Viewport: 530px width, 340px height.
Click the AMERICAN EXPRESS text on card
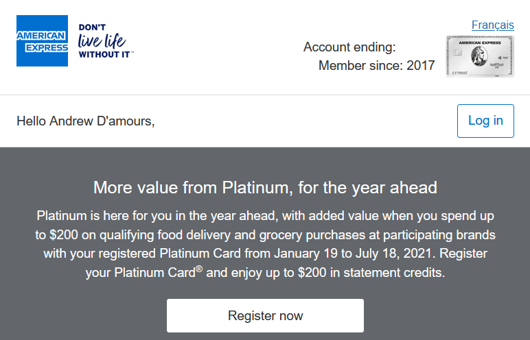click(x=480, y=42)
